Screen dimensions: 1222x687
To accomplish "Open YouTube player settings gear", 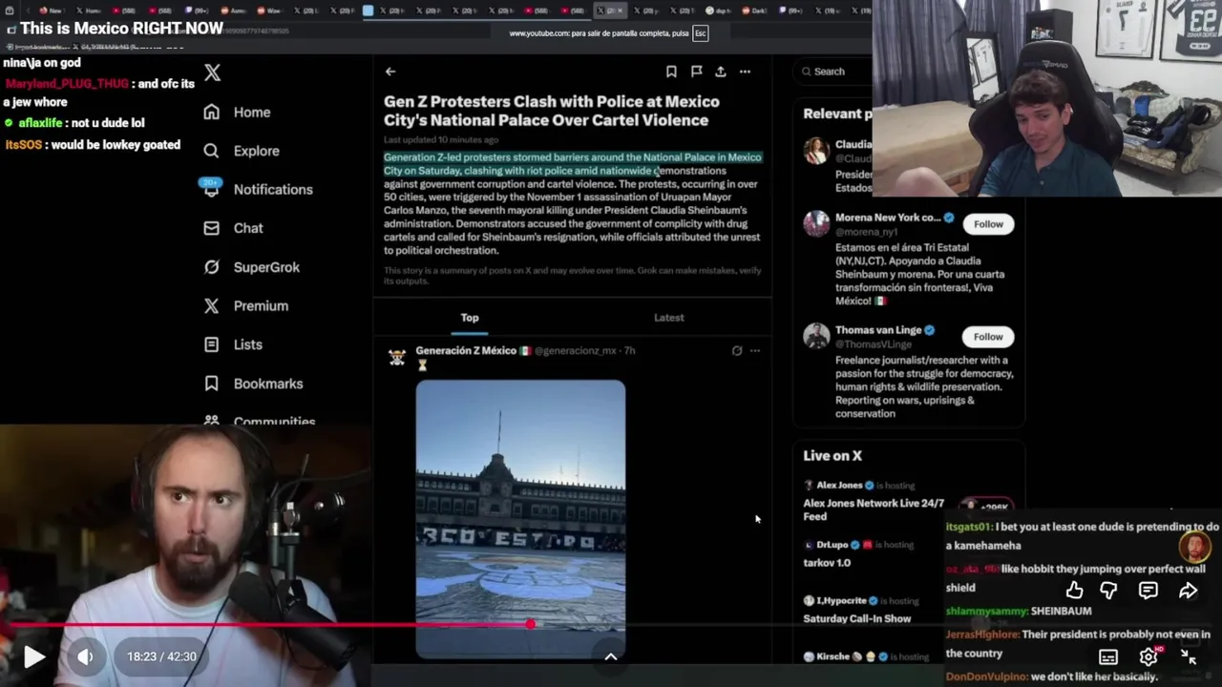I will [1148, 657].
